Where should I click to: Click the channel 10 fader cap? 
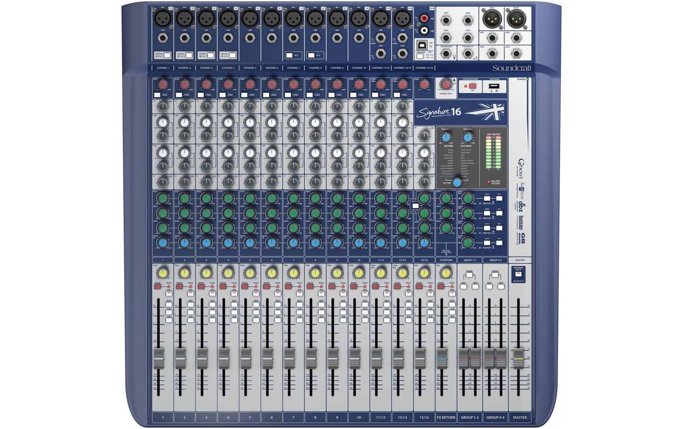click(x=355, y=358)
